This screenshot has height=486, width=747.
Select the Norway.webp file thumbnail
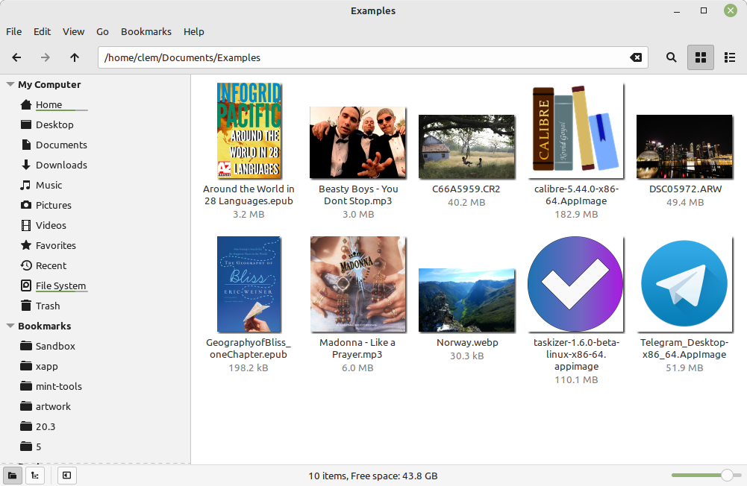tap(466, 300)
